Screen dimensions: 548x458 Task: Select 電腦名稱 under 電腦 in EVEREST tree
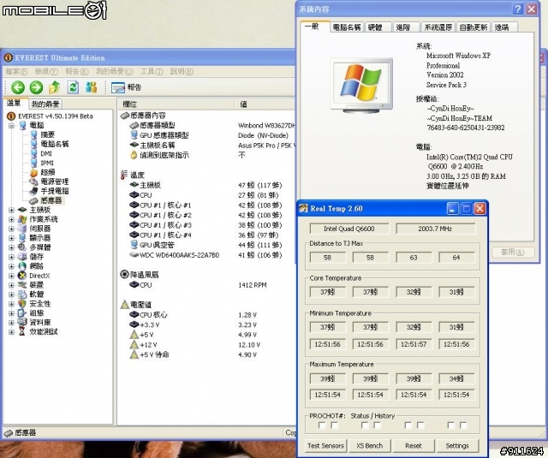55,144
